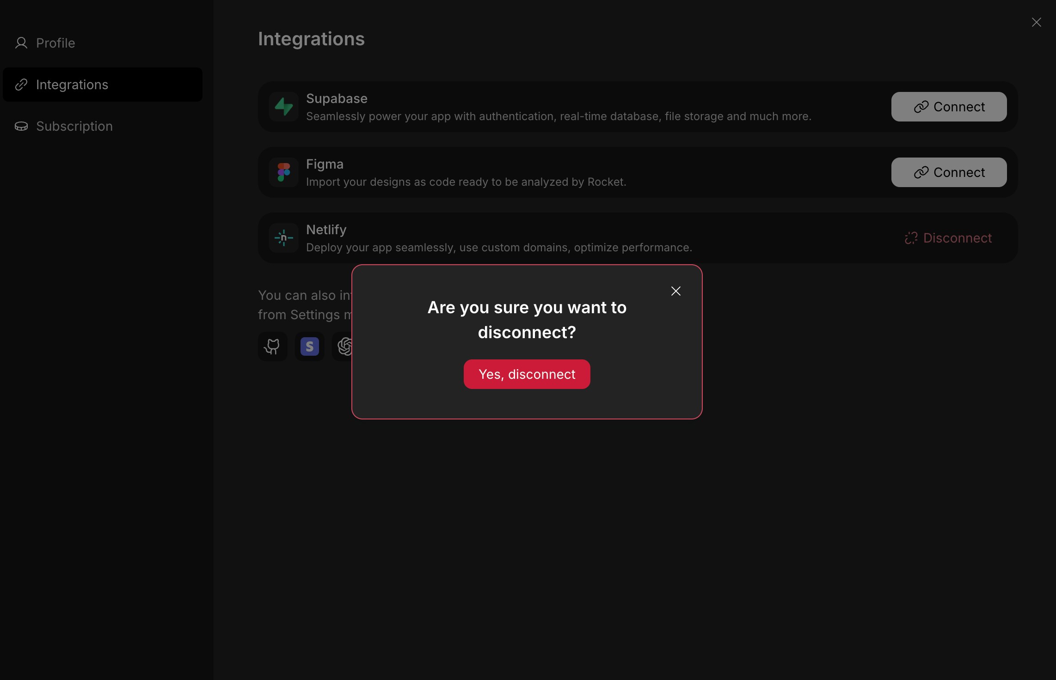Screen dimensions: 1056x680
Task: Select the Stripe icon in the partner row
Action: [309, 346]
